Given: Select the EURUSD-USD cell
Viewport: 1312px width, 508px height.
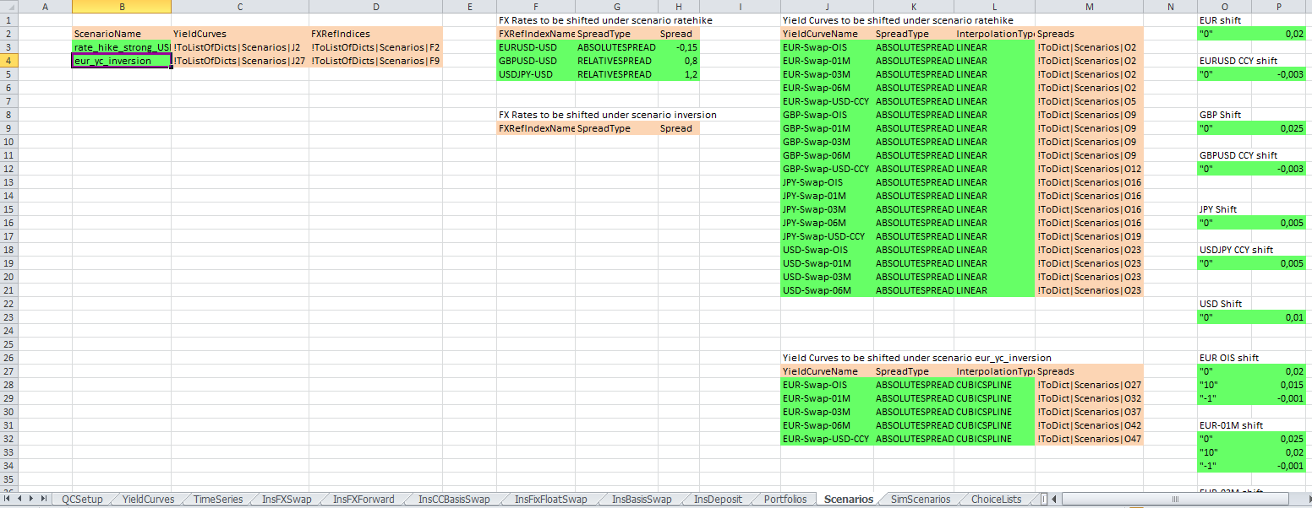Looking at the screenshot, I should pyautogui.click(x=536, y=47).
